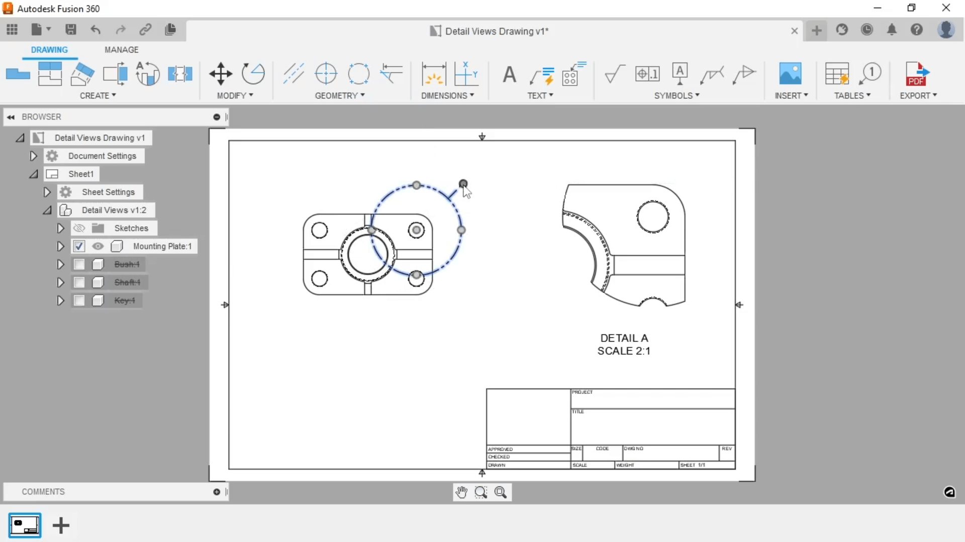The width and height of the screenshot is (965, 542).
Task: Select the Dimension tool
Action: pyautogui.click(x=434, y=74)
